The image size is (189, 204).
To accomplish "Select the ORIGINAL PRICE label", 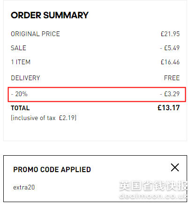I will click(35, 34).
